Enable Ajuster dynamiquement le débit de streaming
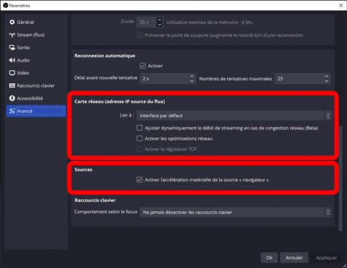This screenshot has height=268, width=347. click(x=140, y=128)
